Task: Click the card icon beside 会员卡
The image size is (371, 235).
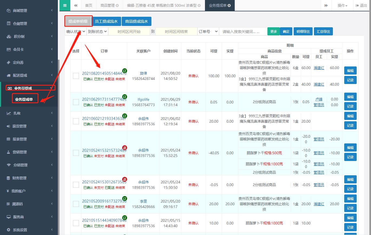Action: click(x=9, y=49)
